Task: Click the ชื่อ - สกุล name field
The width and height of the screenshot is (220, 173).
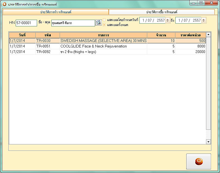Action: [x=73, y=23]
